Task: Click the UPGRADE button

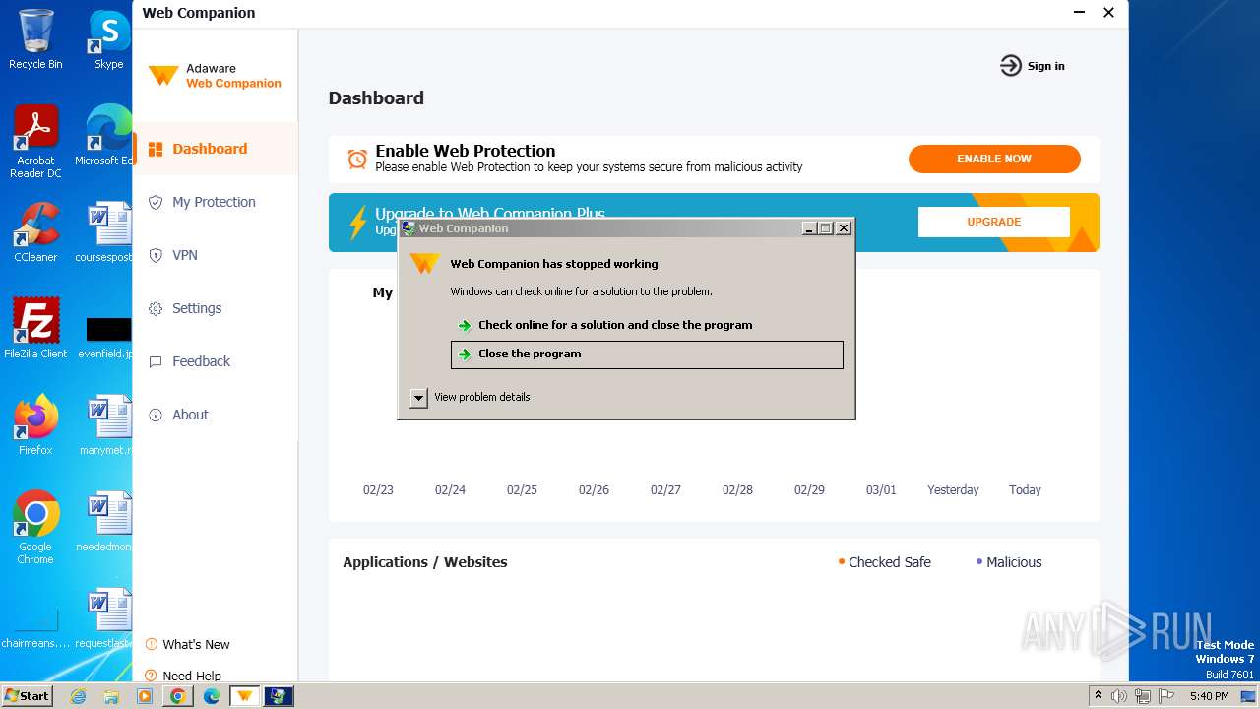Action: (994, 222)
